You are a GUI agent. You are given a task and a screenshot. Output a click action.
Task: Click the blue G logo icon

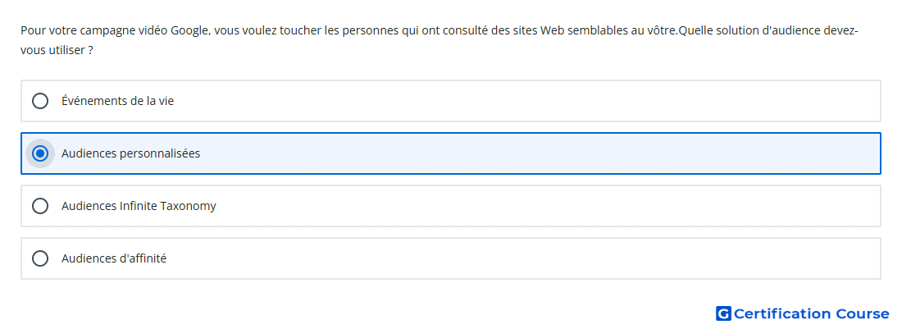[x=723, y=313]
